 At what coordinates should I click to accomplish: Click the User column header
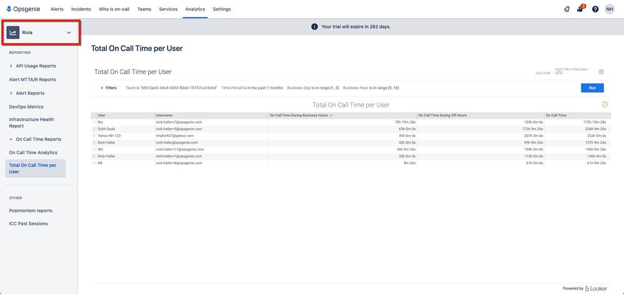(x=101, y=115)
